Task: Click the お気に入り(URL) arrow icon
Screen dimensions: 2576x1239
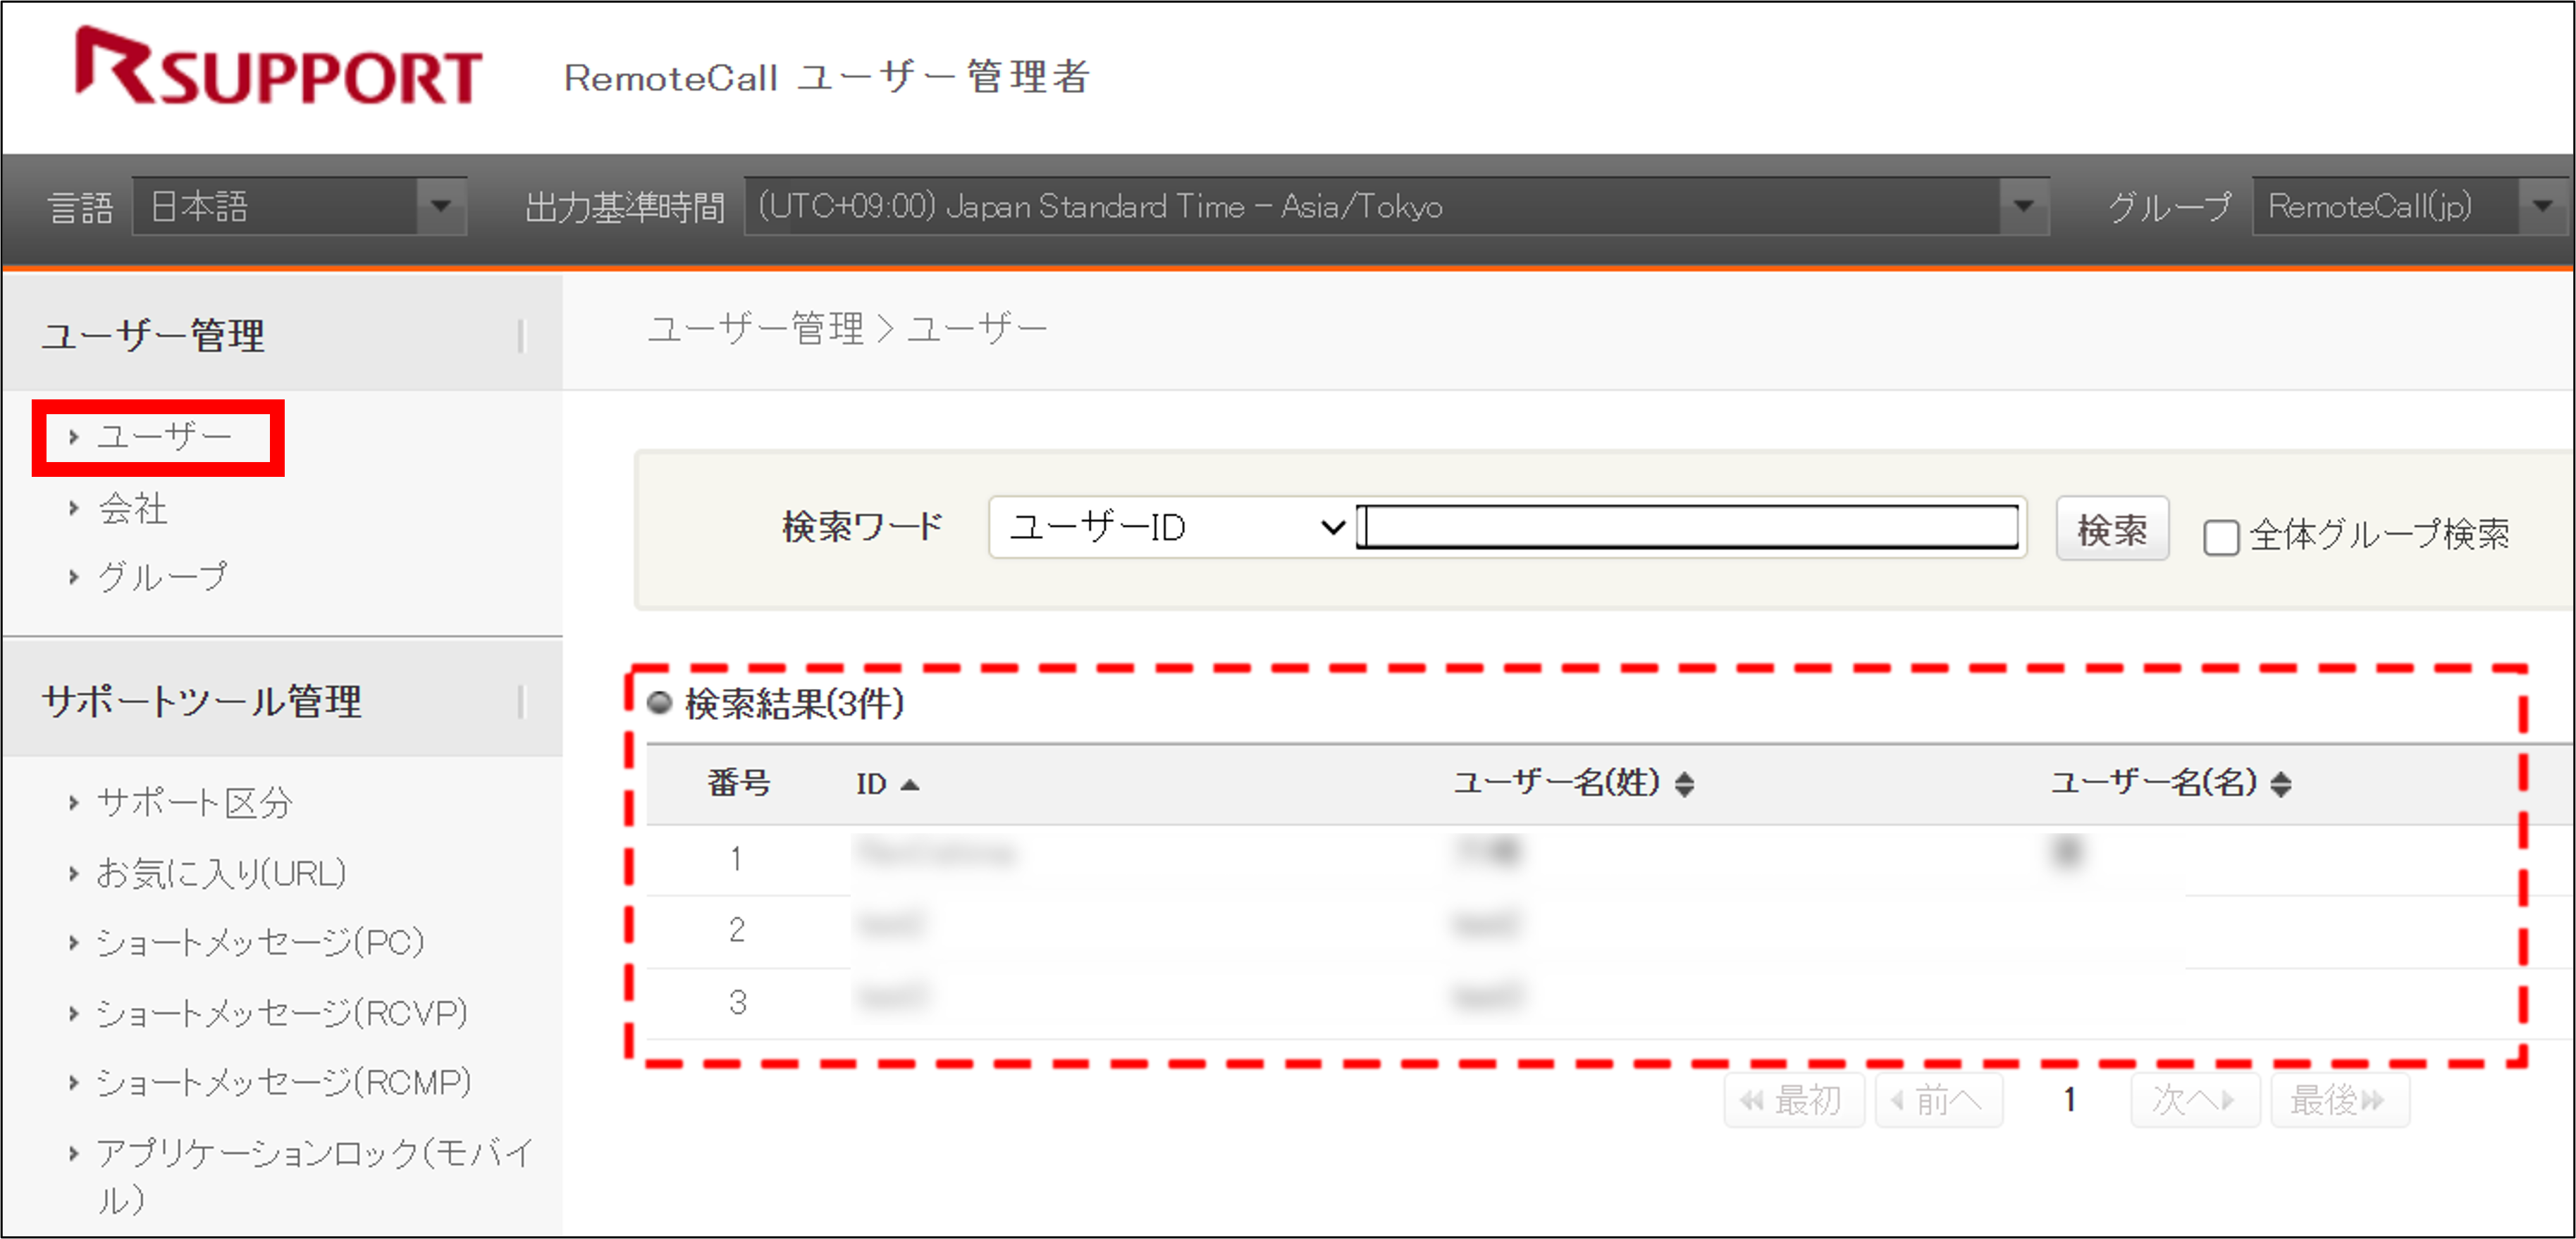Action: pos(75,871)
